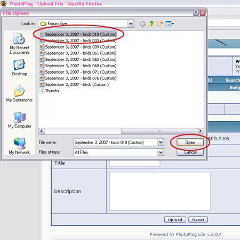Image resolution: width=240 pixels, height=240 pixels.
Task: Expand the File name dropdown arrow
Action: click(161, 142)
